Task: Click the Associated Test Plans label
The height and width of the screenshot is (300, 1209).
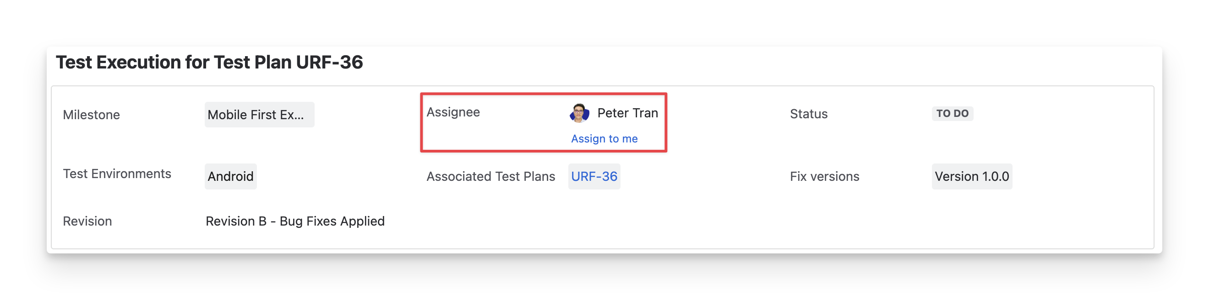Action: [490, 176]
